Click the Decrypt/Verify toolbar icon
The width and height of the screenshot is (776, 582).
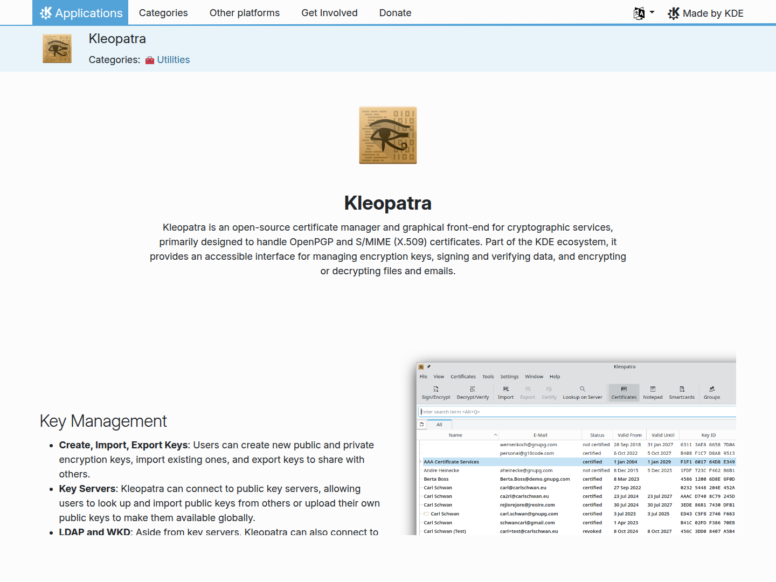[x=473, y=389]
